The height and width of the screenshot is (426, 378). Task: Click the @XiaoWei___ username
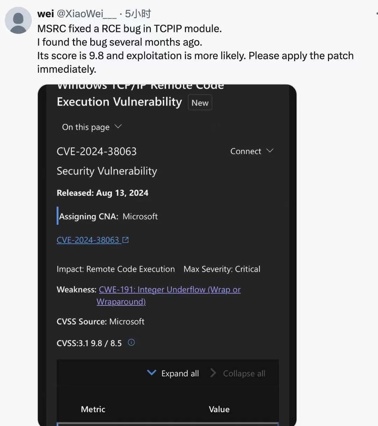click(86, 14)
